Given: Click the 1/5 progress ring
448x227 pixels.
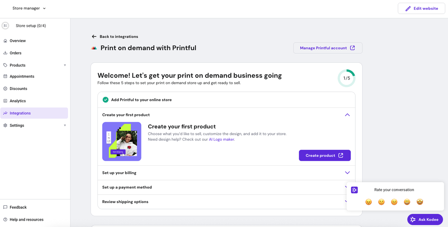Looking at the screenshot, I should [346, 78].
